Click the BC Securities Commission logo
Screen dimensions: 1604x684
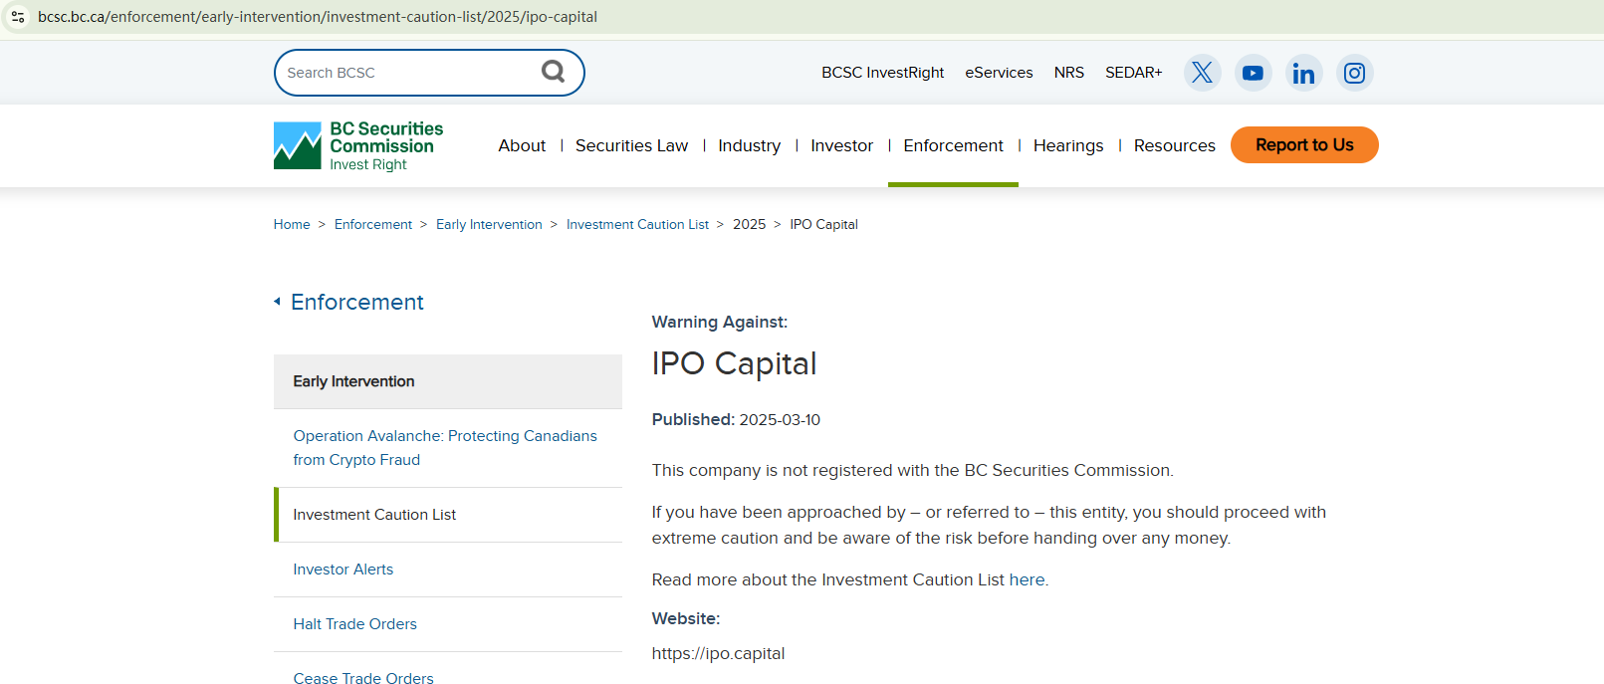coord(358,145)
